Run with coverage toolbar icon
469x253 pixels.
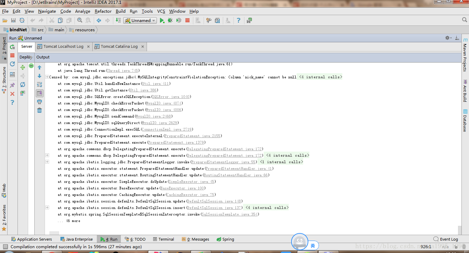coord(179,21)
